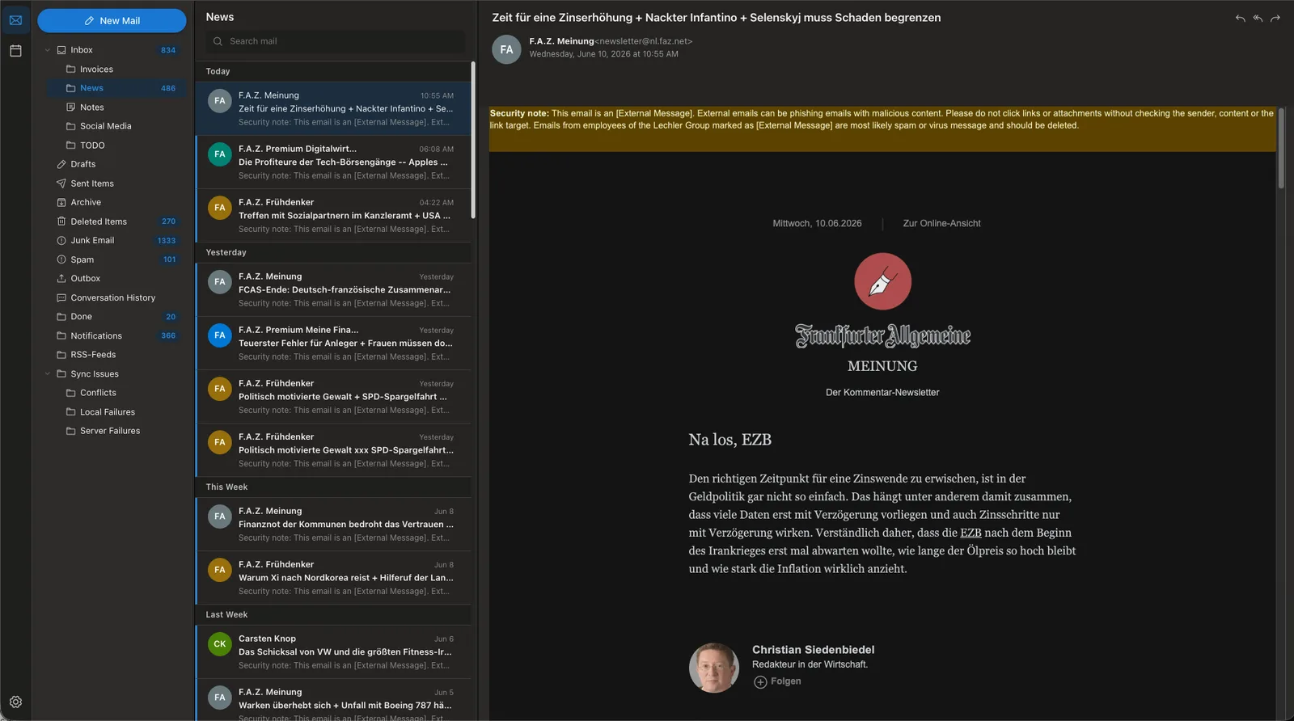The width and height of the screenshot is (1294, 721).
Task: Click the 'Zur Online-Ansicht' link
Action: (x=941, y=223)
